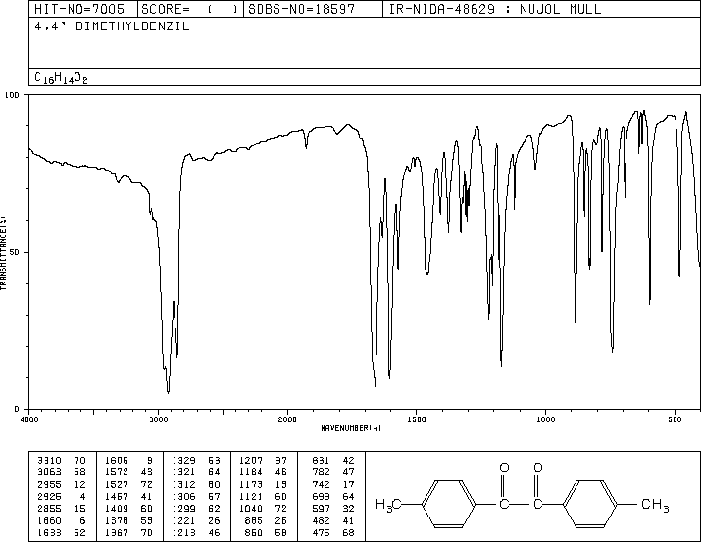Click the 1527 peak value in table
701x542 pixels.
click(117, 484)
